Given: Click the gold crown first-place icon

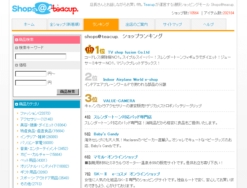Looking at the screenshot, I should (x=89, y=49).
